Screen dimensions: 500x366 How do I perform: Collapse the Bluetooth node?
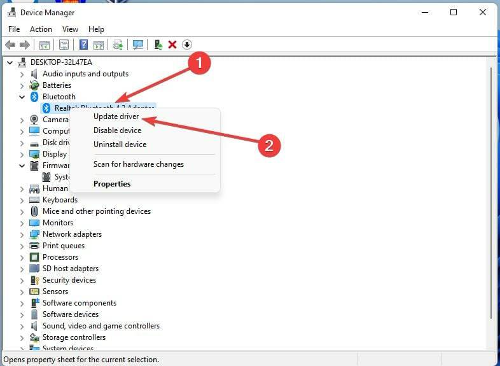pos(22,97)
